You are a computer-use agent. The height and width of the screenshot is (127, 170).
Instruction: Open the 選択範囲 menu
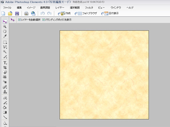[x=75, y=8]
